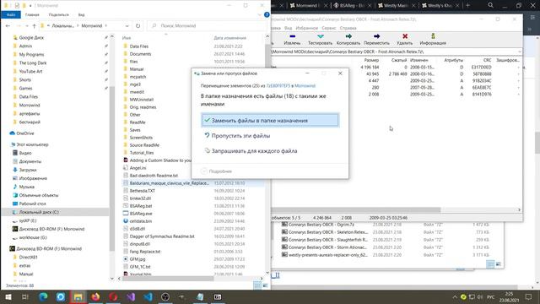Sort by 'Размер' column in 7-Zip
The width and height of the screenshot is (540, 304).
[371, 60]
